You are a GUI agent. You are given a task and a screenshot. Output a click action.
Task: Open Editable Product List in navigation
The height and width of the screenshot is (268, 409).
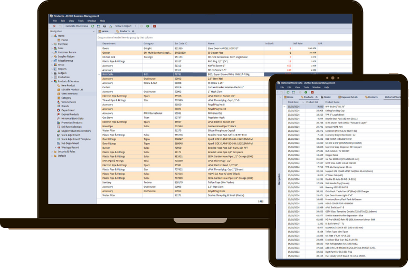[72, 90]
